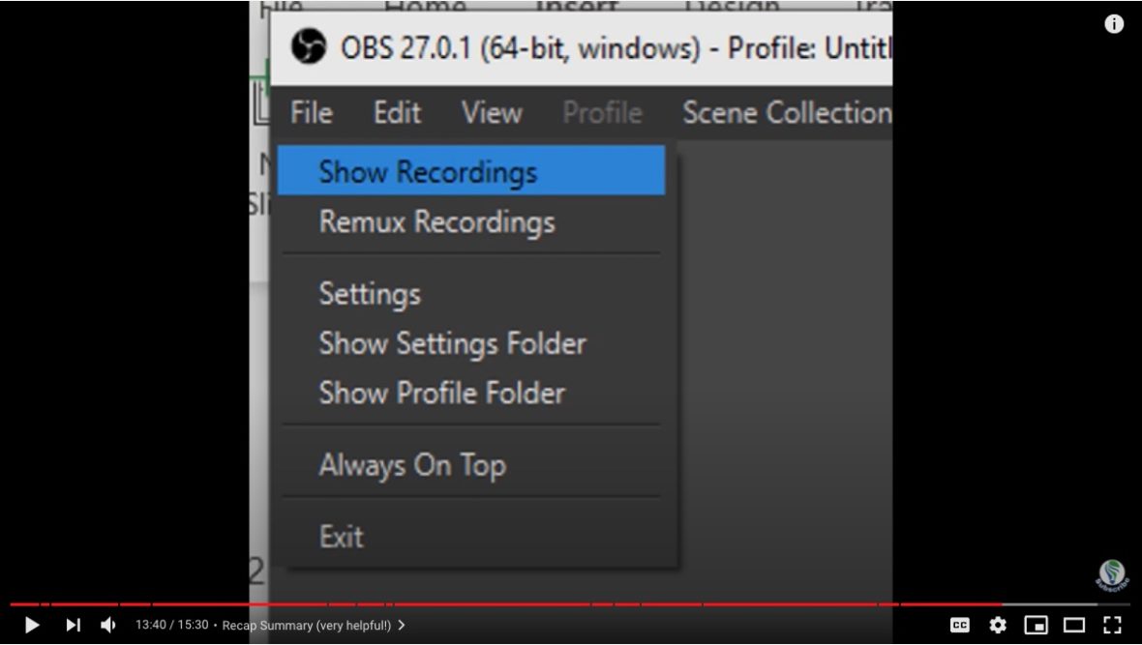Click the video progress bar
The width and height of the screenshot is (1142, 645).
[x=571, y=600]
